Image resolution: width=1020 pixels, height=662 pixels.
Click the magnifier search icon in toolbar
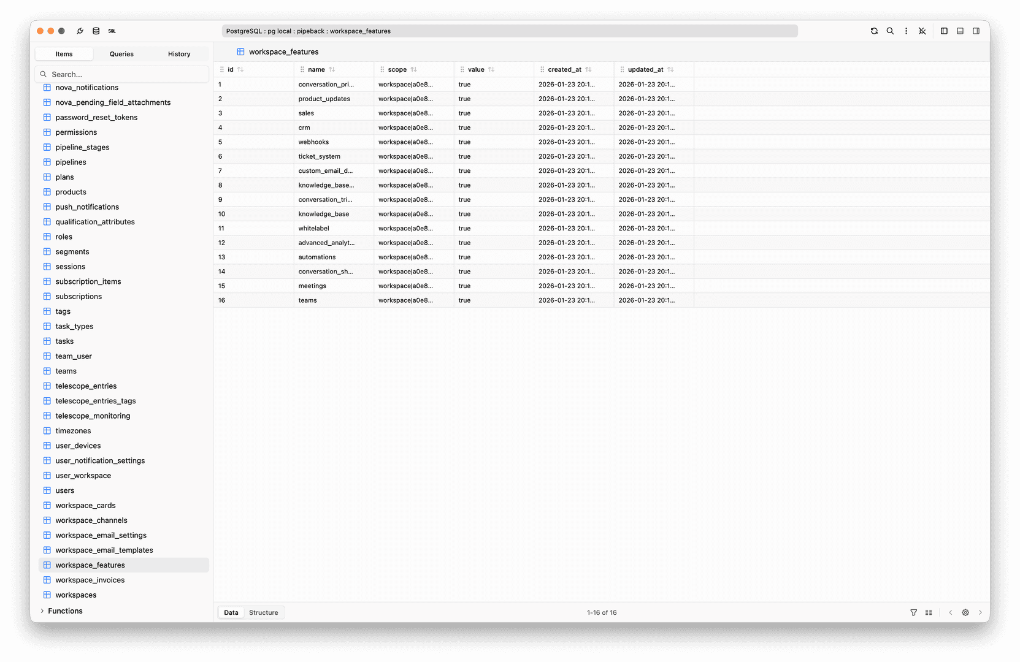pyautogui.click(x=890, y=31)
